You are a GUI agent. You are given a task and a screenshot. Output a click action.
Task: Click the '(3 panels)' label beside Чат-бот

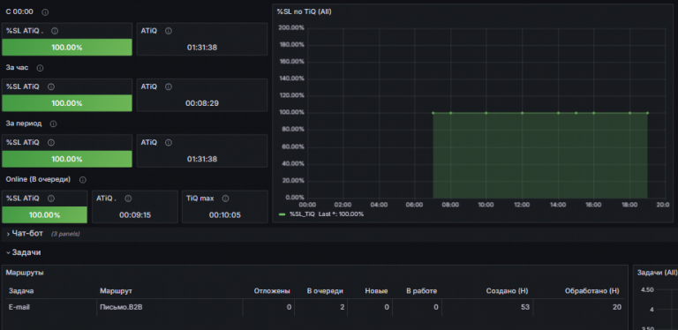click(x=65, y=234)
